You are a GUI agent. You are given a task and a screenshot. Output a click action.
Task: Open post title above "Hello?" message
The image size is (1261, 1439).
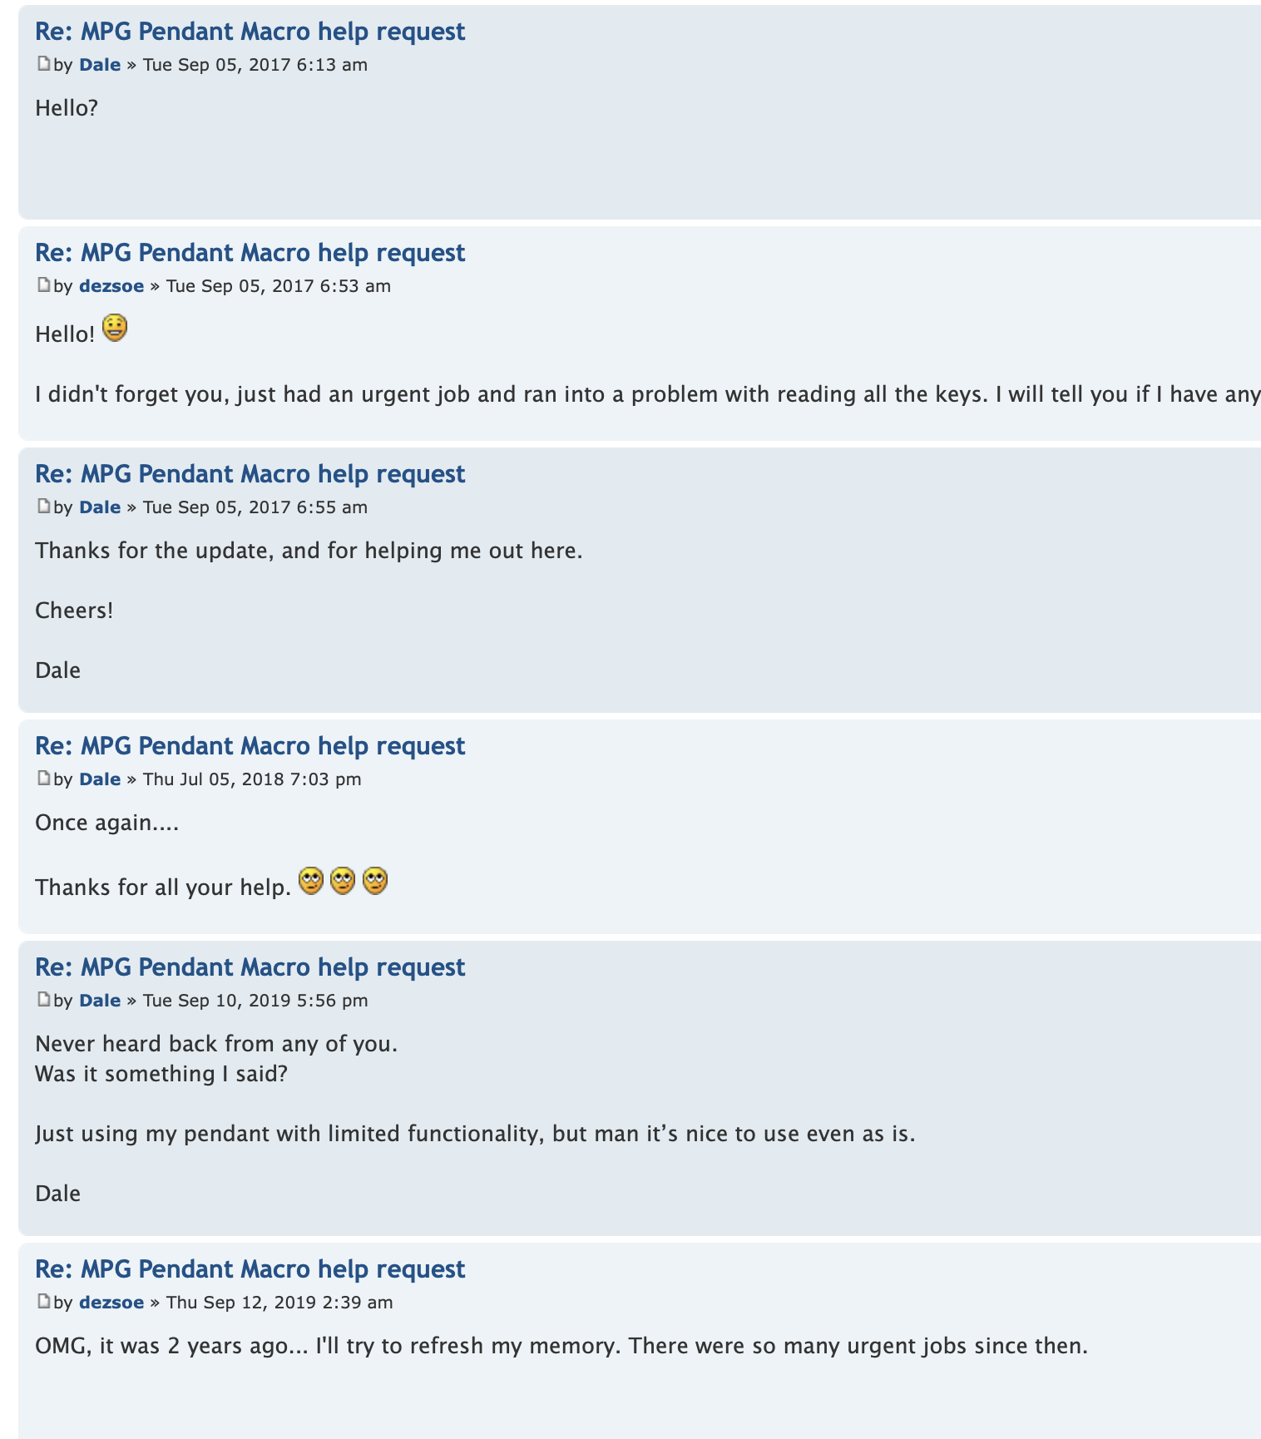click(250, 32)
